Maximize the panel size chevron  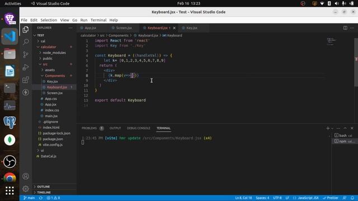[x=345, y=128]
